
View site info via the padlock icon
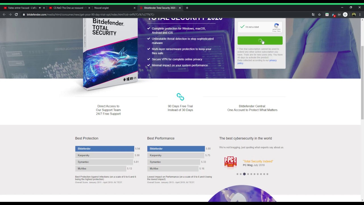(24, 15)
